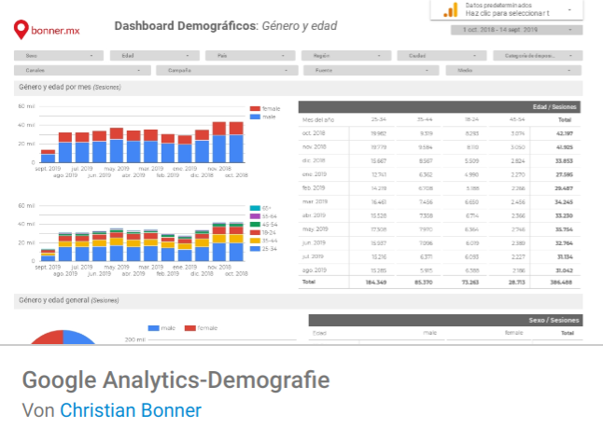Click the red female legend swatch in gender chart

255,109
